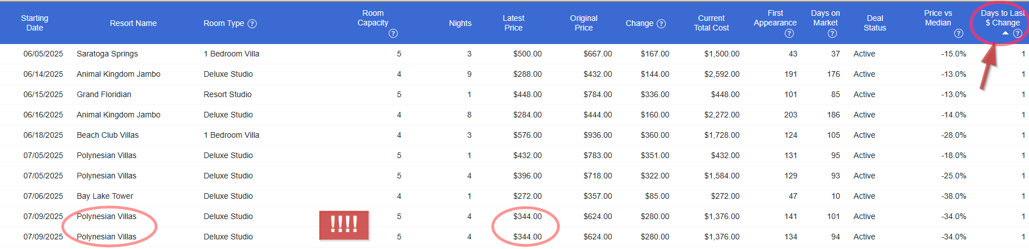Click the $336.00 change value
This screenshot has width=1029, height=249.
[655, 95]
